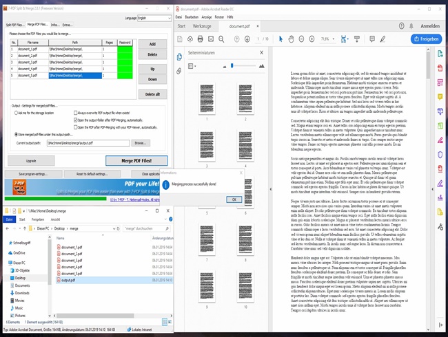Click the More Tools wrench icon
This screenshot has height=337, width=448.
click(440, 227)
